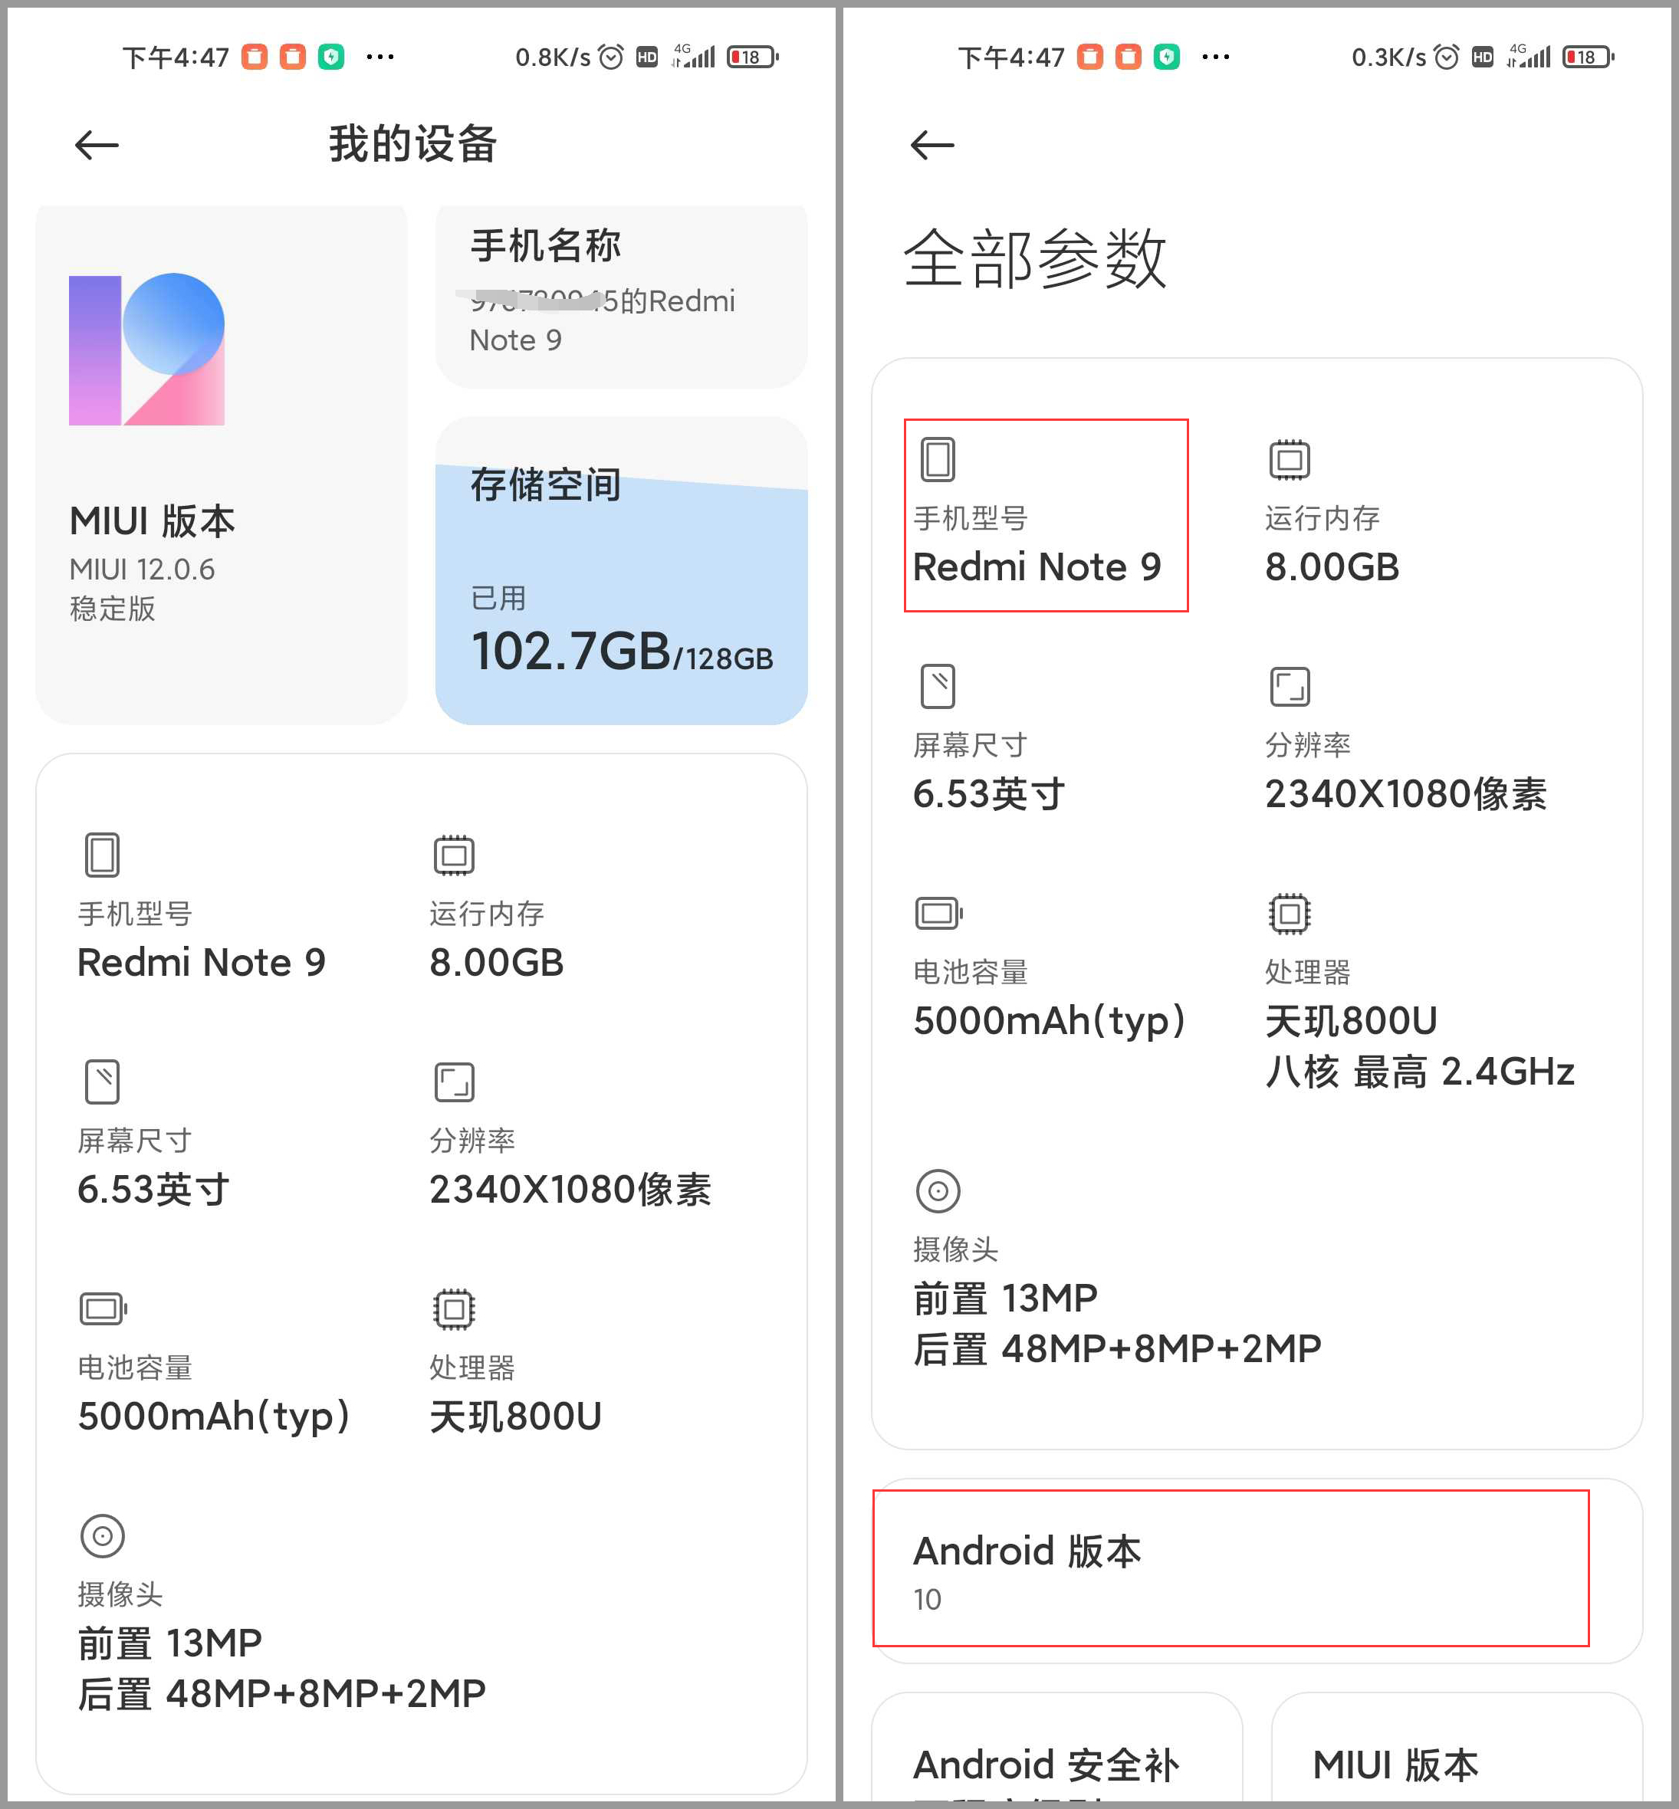The image size is (1679, 1809).
Task: Tap the camera lens icon in left panel
Action: tap(103, 1535)
